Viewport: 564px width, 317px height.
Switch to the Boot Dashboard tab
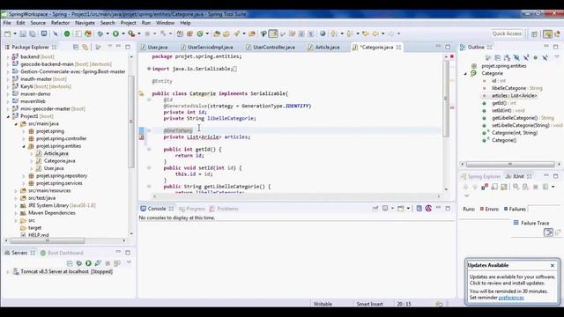click(62, 253)
